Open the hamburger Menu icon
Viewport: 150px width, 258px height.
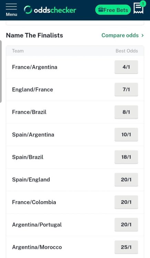click(x=11, y=10)
